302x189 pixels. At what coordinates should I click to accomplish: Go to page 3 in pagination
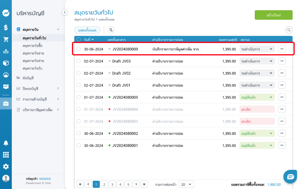[112, 184]
